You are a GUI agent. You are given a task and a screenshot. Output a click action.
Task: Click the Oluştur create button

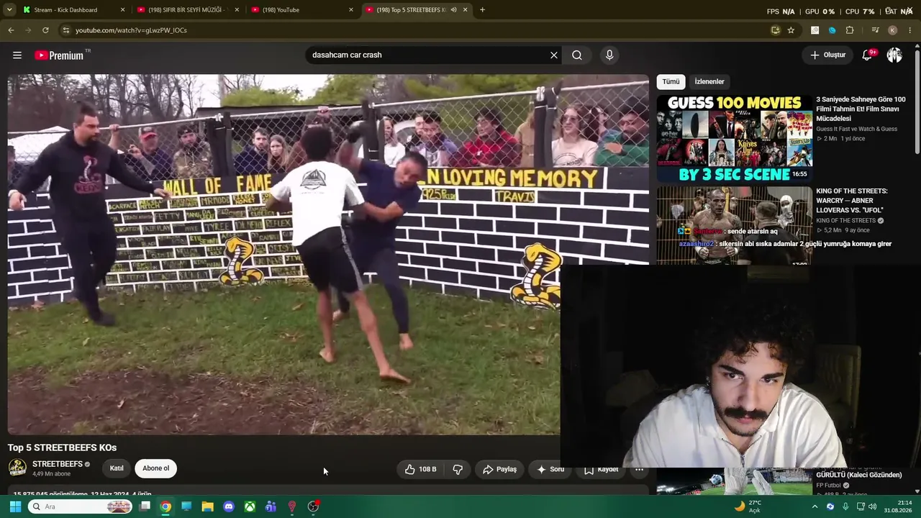827,55
